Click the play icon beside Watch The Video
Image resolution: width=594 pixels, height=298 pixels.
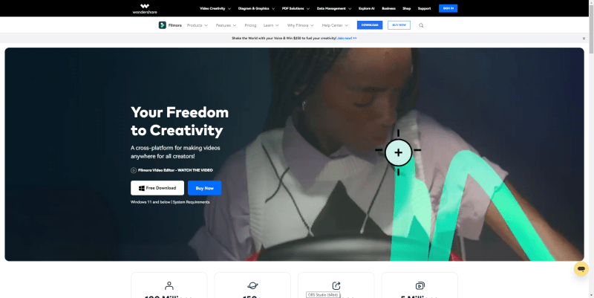click(x=134, y=170)
